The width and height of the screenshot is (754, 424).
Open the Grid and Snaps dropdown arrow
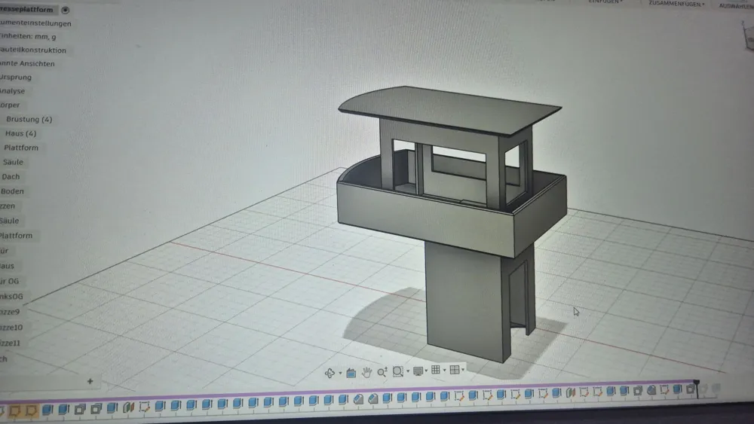[x=444, y=371]
